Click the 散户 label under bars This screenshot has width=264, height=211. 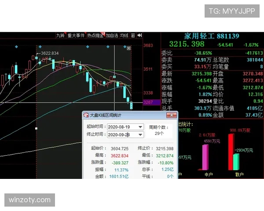pos(239,175)
